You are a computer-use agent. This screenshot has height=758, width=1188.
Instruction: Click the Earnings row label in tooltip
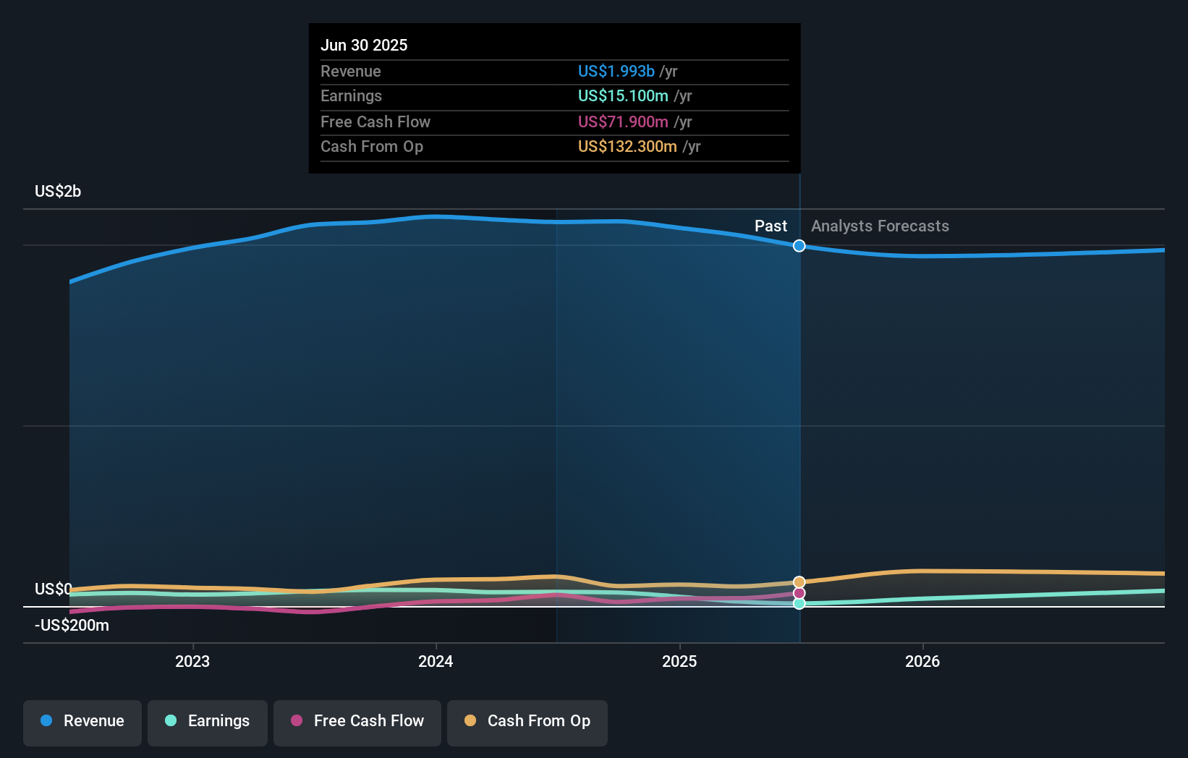351,95
